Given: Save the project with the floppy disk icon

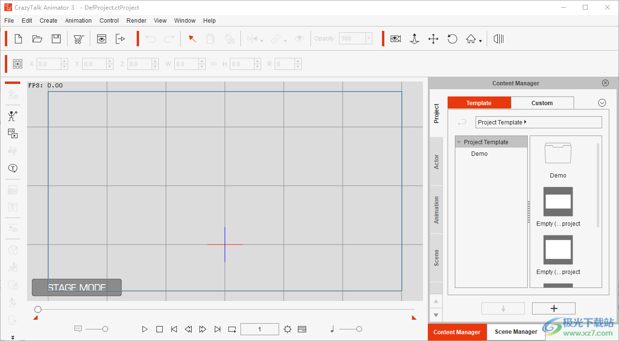Looking at the screenshot, I should (56, 39).
